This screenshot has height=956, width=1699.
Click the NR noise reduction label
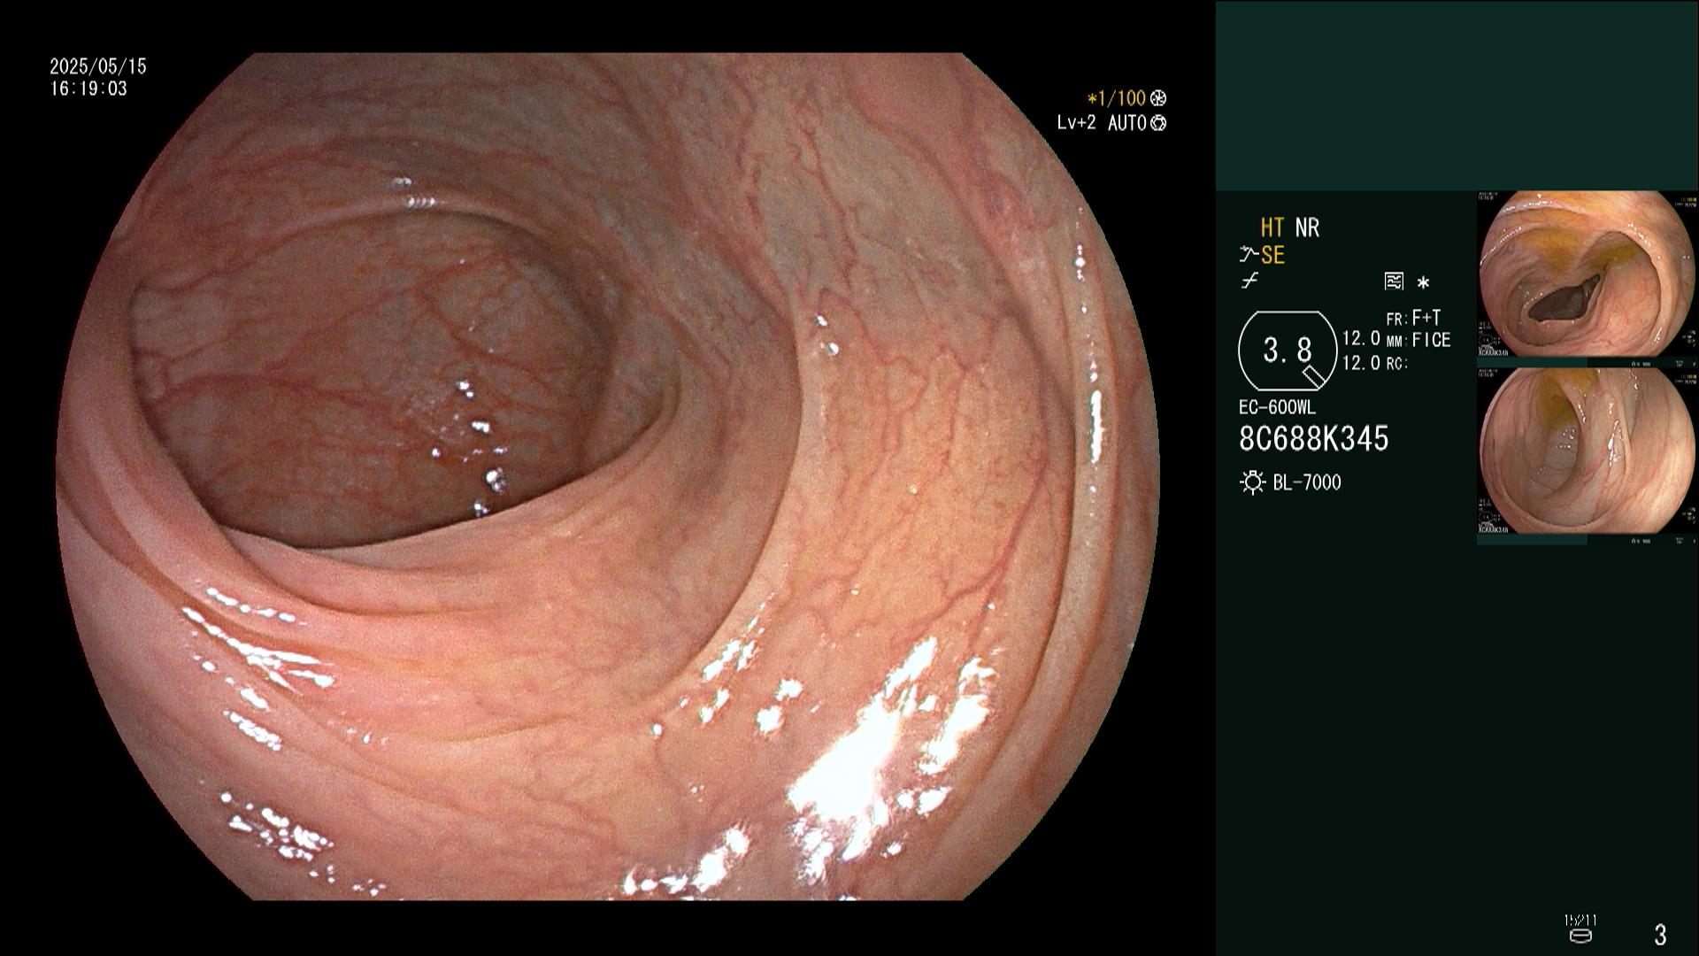[x=1307, y=228]
